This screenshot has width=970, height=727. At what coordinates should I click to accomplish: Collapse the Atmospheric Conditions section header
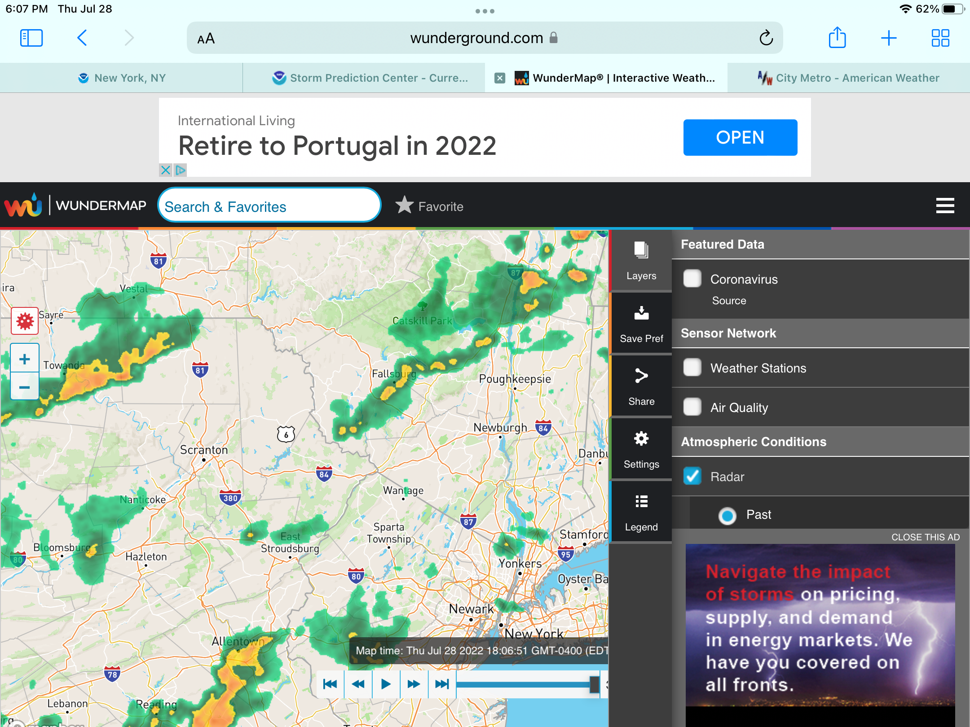(x=820, y=442)
